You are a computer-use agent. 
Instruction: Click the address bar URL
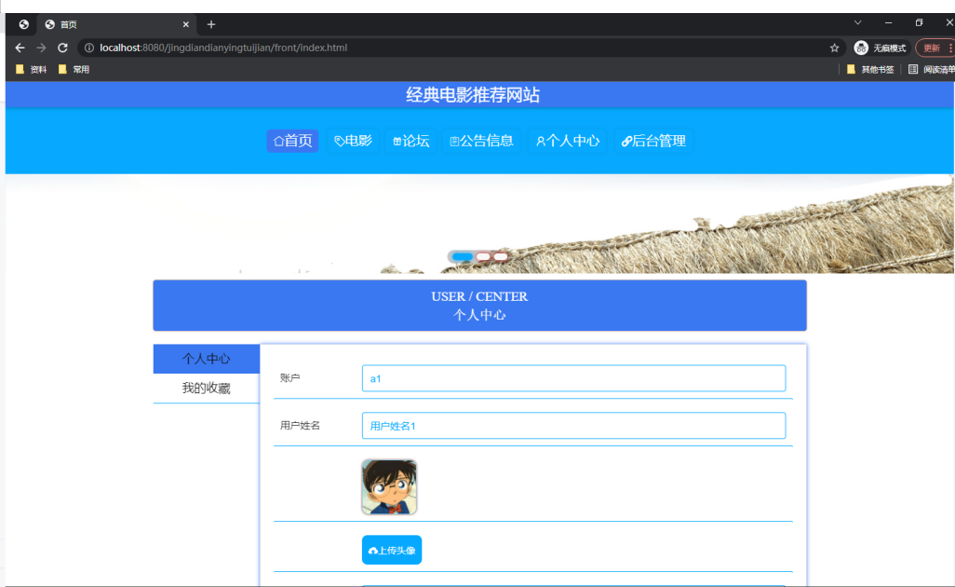[x=223, y=48]
